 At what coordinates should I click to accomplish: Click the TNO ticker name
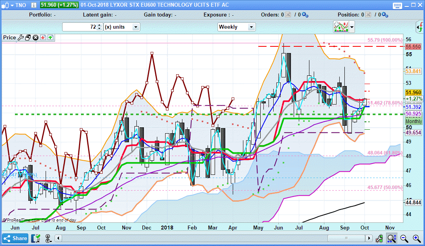click(x=20, y=5)
